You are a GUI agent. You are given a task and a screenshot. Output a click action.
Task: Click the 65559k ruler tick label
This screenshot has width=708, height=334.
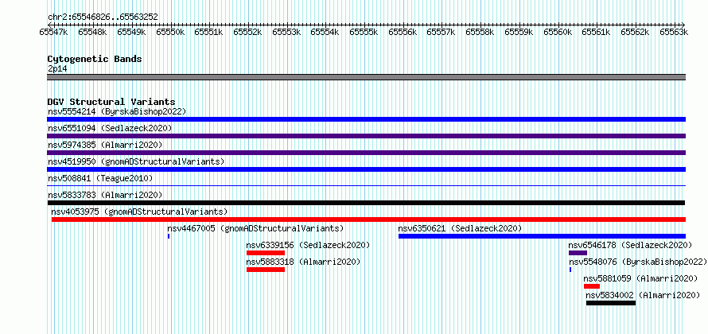click(x=519, y=32)
